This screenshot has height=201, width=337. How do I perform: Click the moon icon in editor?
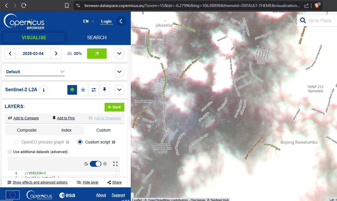point(86,164)
